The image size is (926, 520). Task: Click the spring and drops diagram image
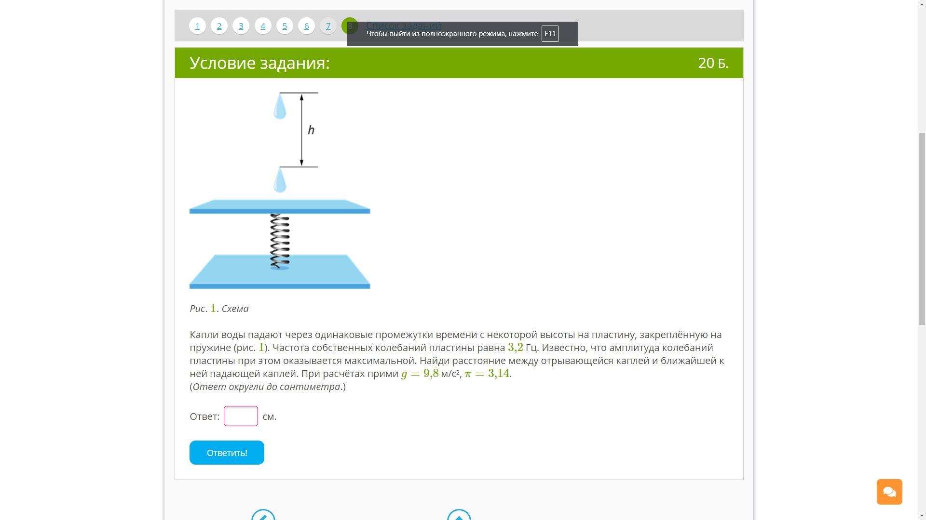coord(280,191)
